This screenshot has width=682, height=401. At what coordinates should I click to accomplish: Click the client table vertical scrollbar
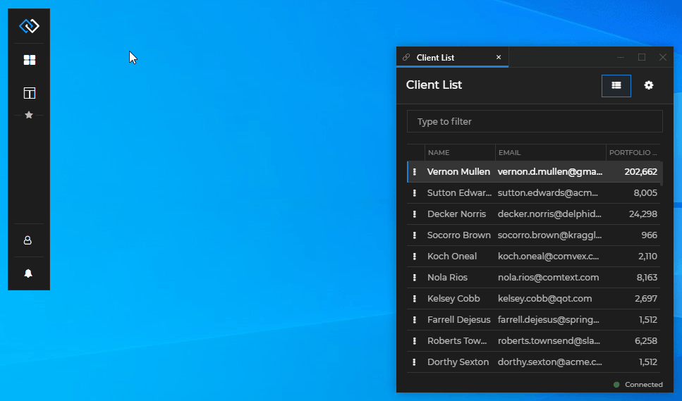pos(662,174)
